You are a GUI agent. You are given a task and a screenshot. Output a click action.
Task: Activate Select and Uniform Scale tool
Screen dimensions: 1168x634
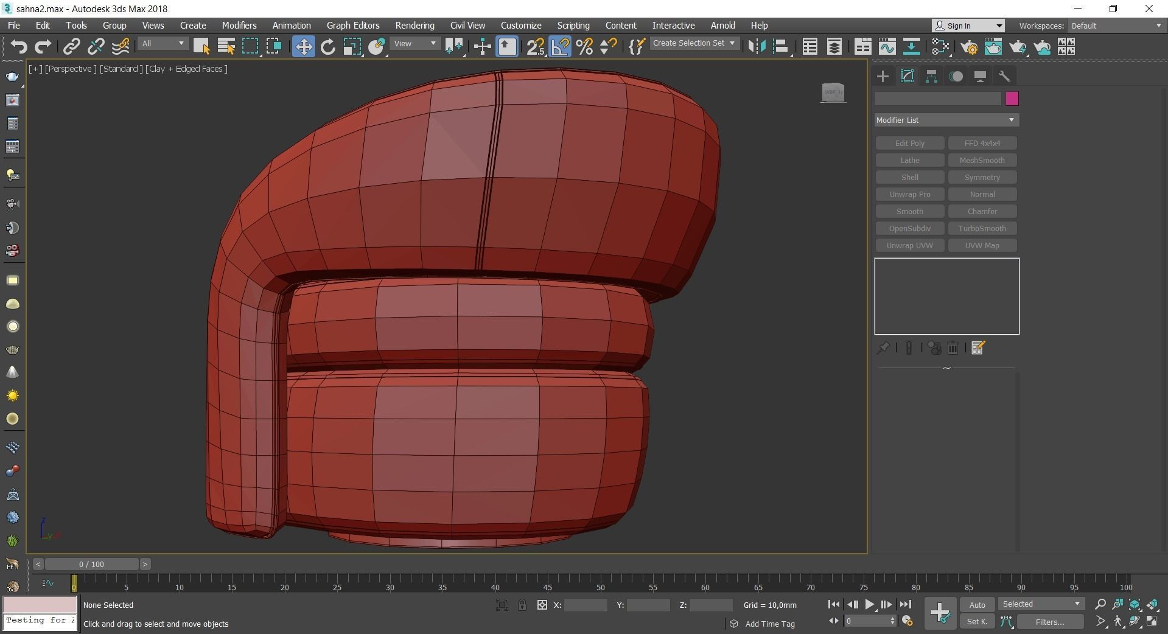[352, 47]
